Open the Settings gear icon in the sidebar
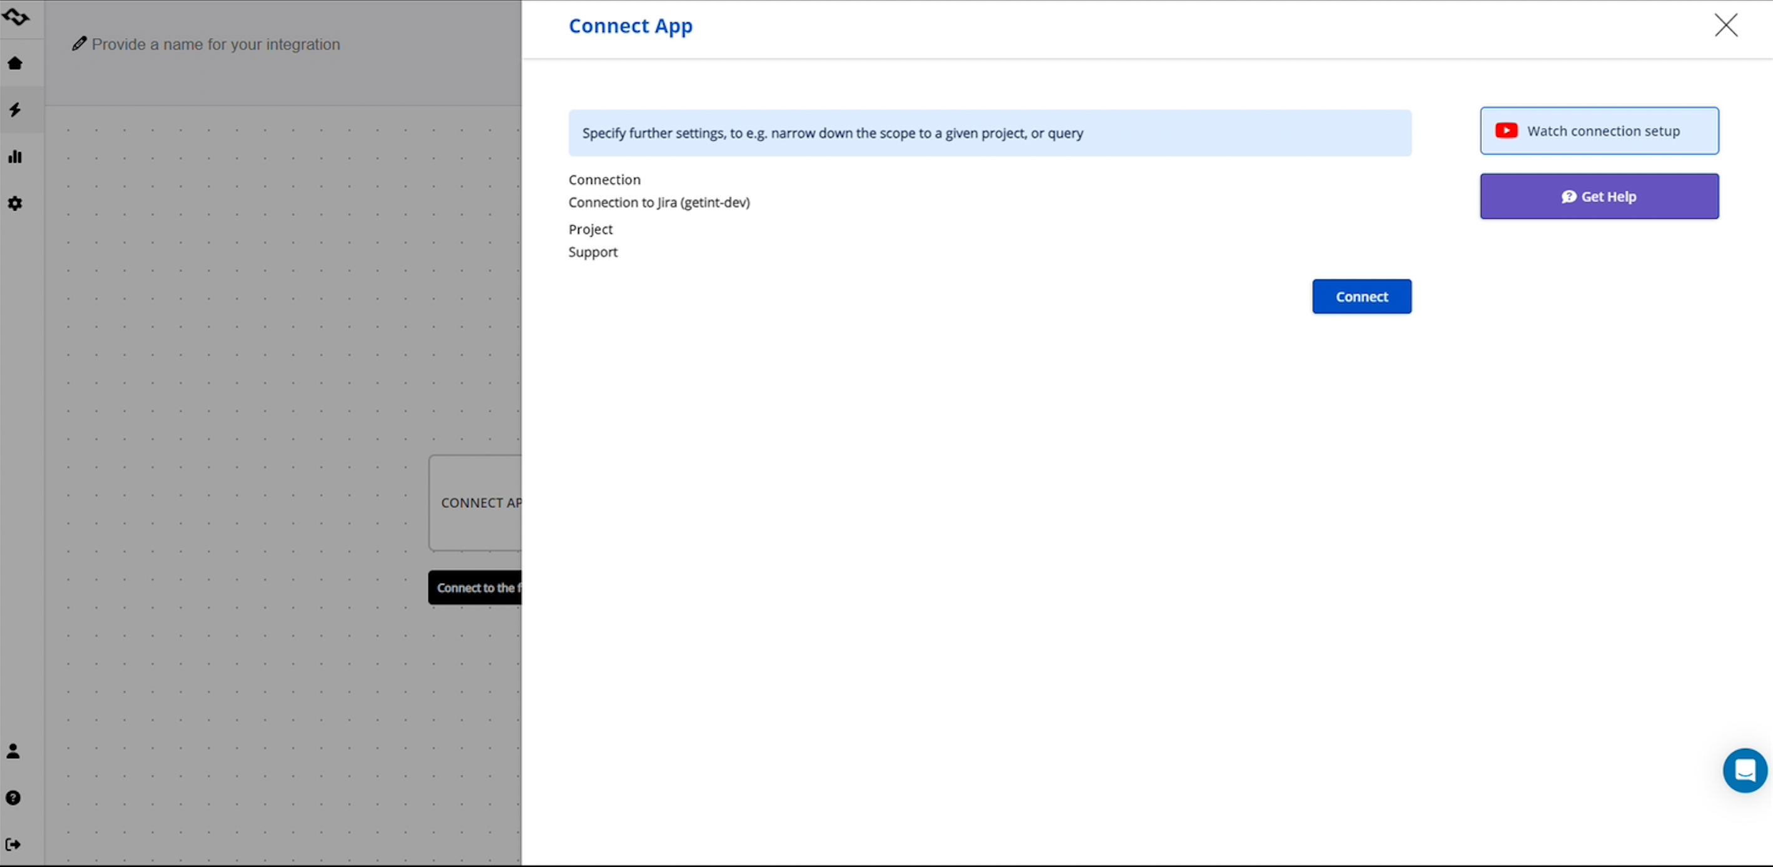The height and width of the screenshot is (867, 1773). 14,204
